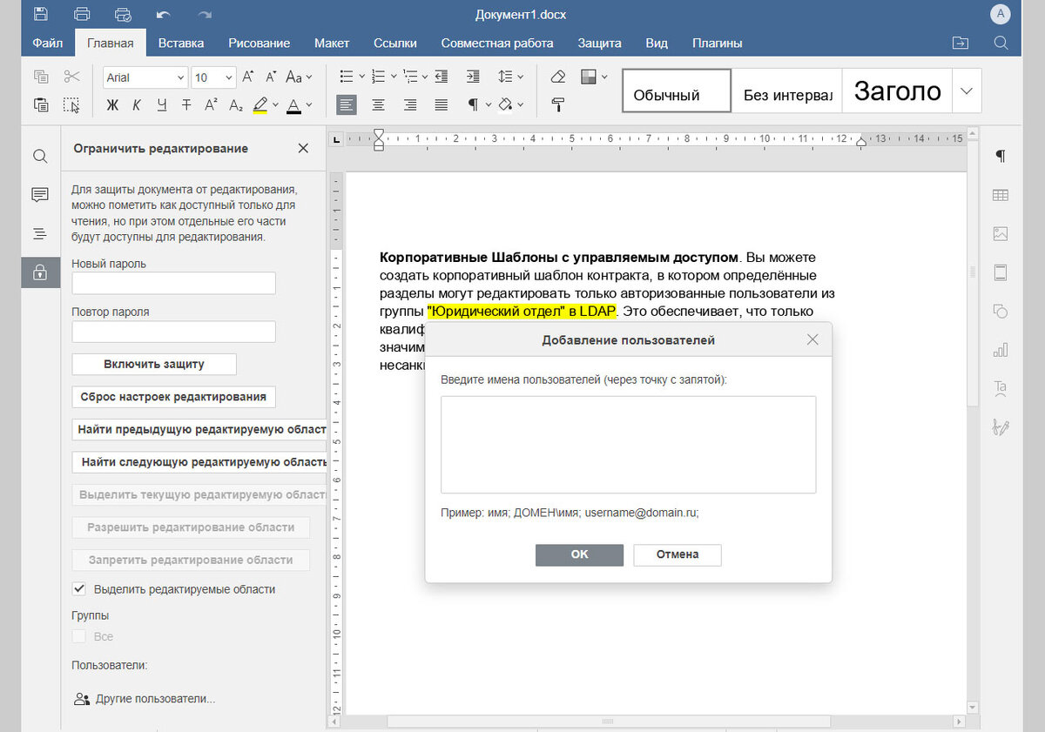Close Ограничить редактирование panel

pos(303,148)
